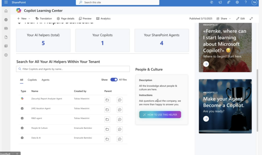This screenshot has height=155, width=262.
Task: Toggle the Show All files switch
Action: tap(114, 80)
